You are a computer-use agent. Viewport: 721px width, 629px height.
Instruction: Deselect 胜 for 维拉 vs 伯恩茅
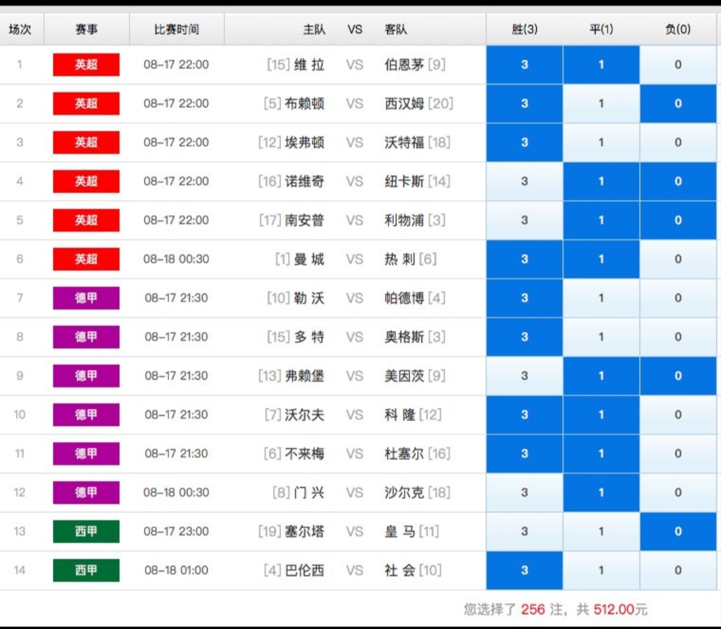[525, 65]
